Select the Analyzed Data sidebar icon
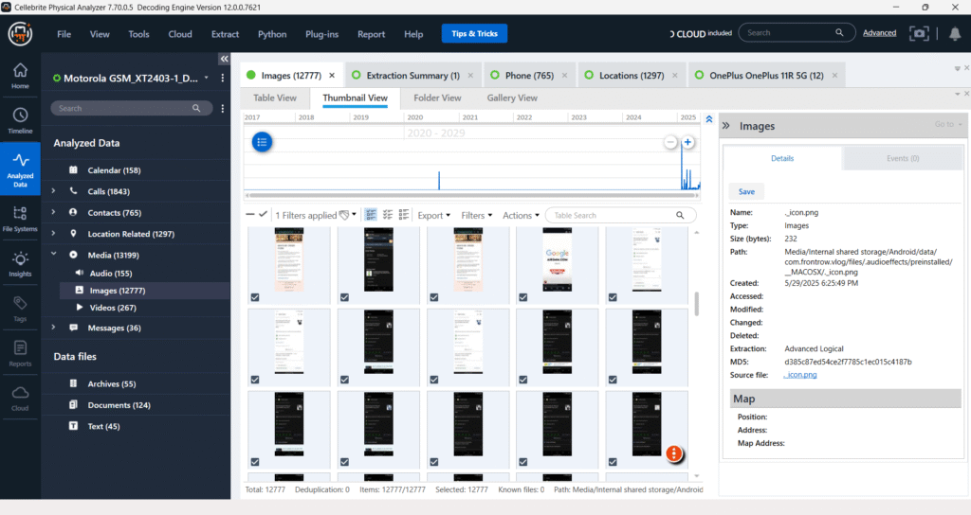Viewport: 971px width, 515px height. tap(20, 169)
